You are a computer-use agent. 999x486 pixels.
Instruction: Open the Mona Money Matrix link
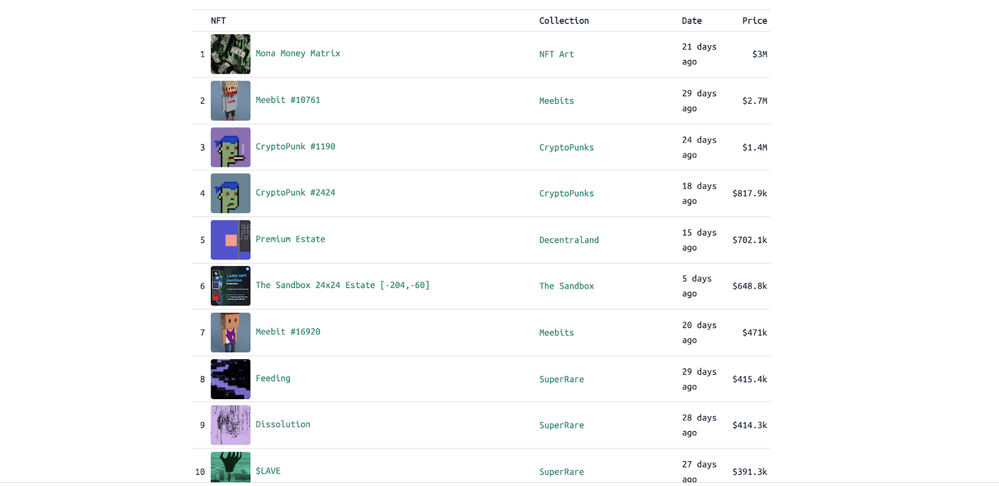pyautogui.click(x=298, y=53)
